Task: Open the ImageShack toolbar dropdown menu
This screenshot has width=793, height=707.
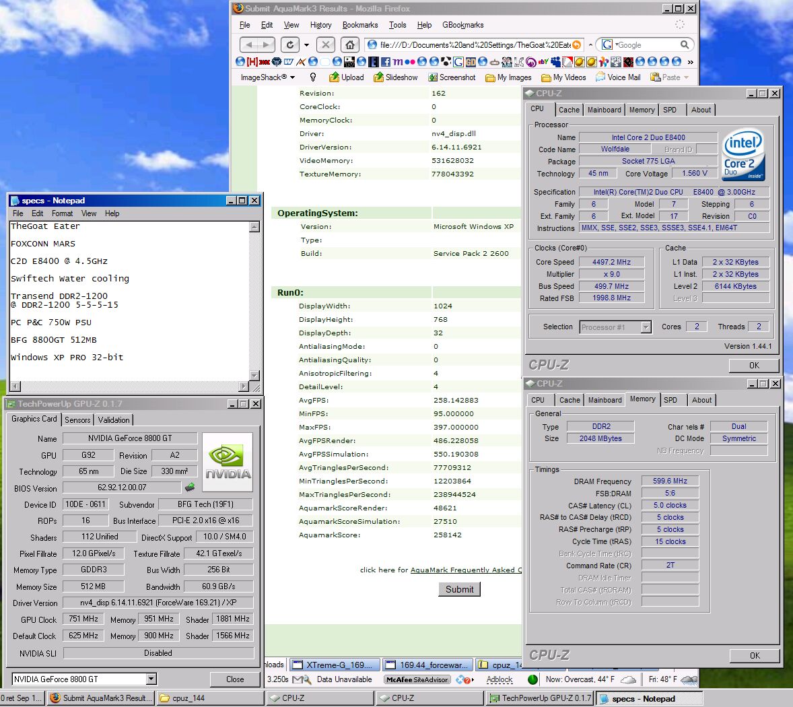Action: [267, 77]
